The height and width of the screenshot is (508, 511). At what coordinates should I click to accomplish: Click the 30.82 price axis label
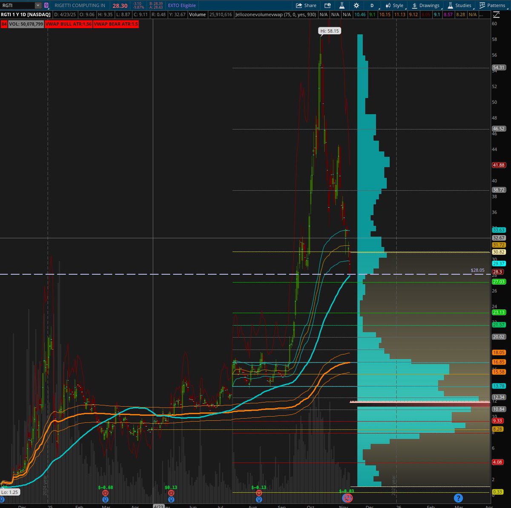499,252
